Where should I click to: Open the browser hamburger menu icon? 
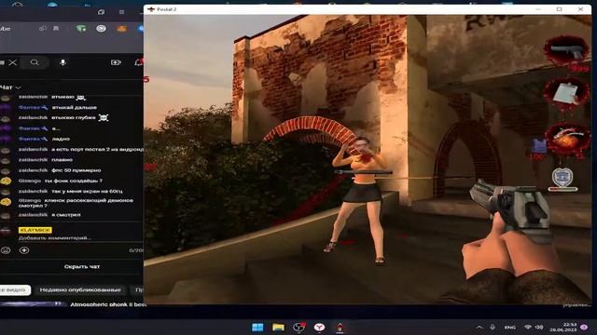tap(121, 12)
